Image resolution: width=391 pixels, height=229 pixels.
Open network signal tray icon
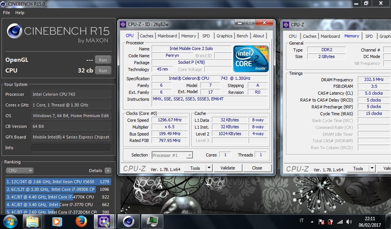click(339, 221)
